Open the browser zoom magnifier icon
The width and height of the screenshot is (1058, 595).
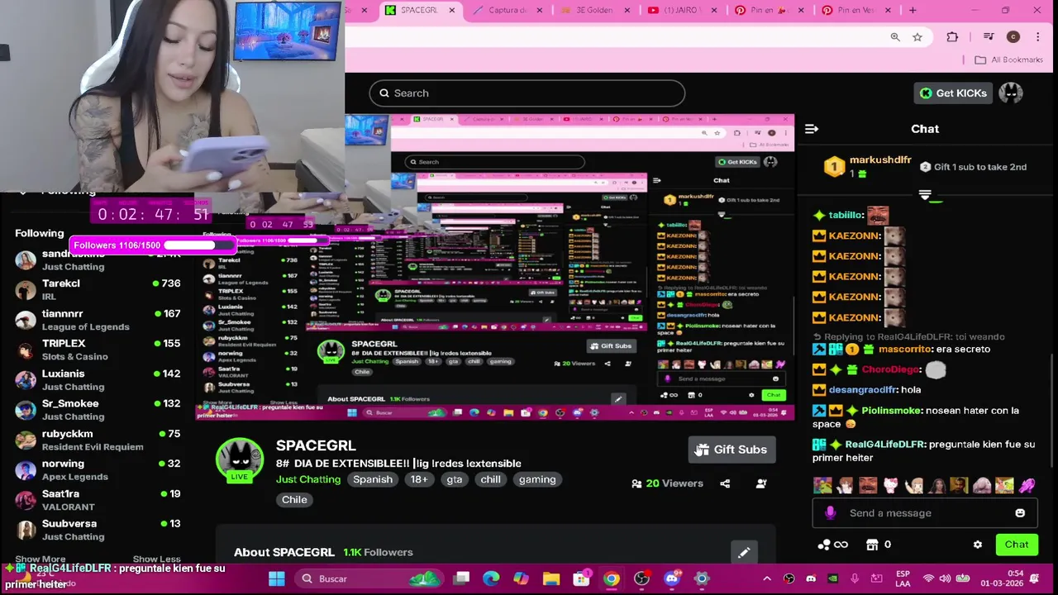click(895, 37)
